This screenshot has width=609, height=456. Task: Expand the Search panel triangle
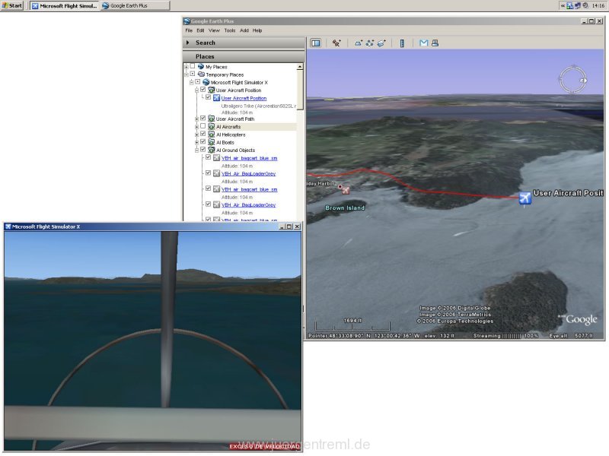188,43
